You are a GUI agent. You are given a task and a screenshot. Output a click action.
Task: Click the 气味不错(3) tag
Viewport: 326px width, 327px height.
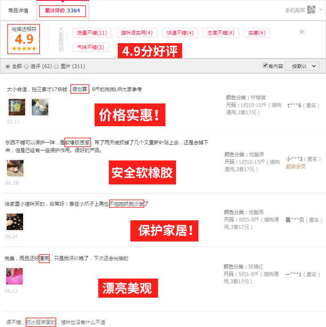pyautogui.click(x=90, y=47)
